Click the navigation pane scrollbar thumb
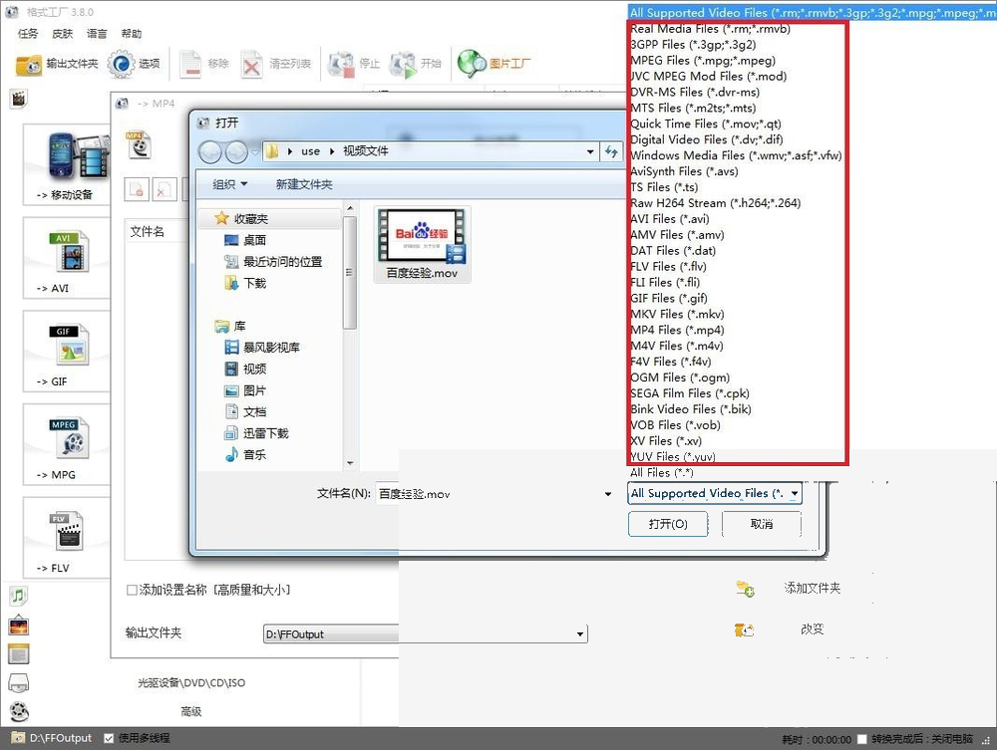997x750 pixels. pos(349,272)
